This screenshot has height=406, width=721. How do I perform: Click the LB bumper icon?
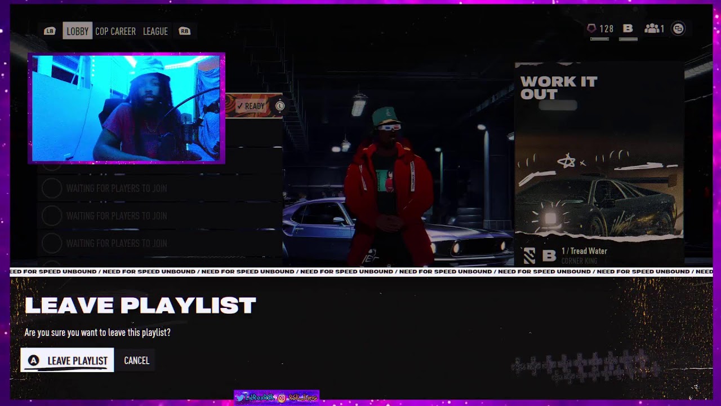(x=50, y=31)
